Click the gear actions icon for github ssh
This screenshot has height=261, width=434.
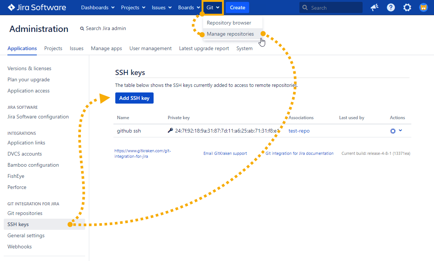point(393,131)
